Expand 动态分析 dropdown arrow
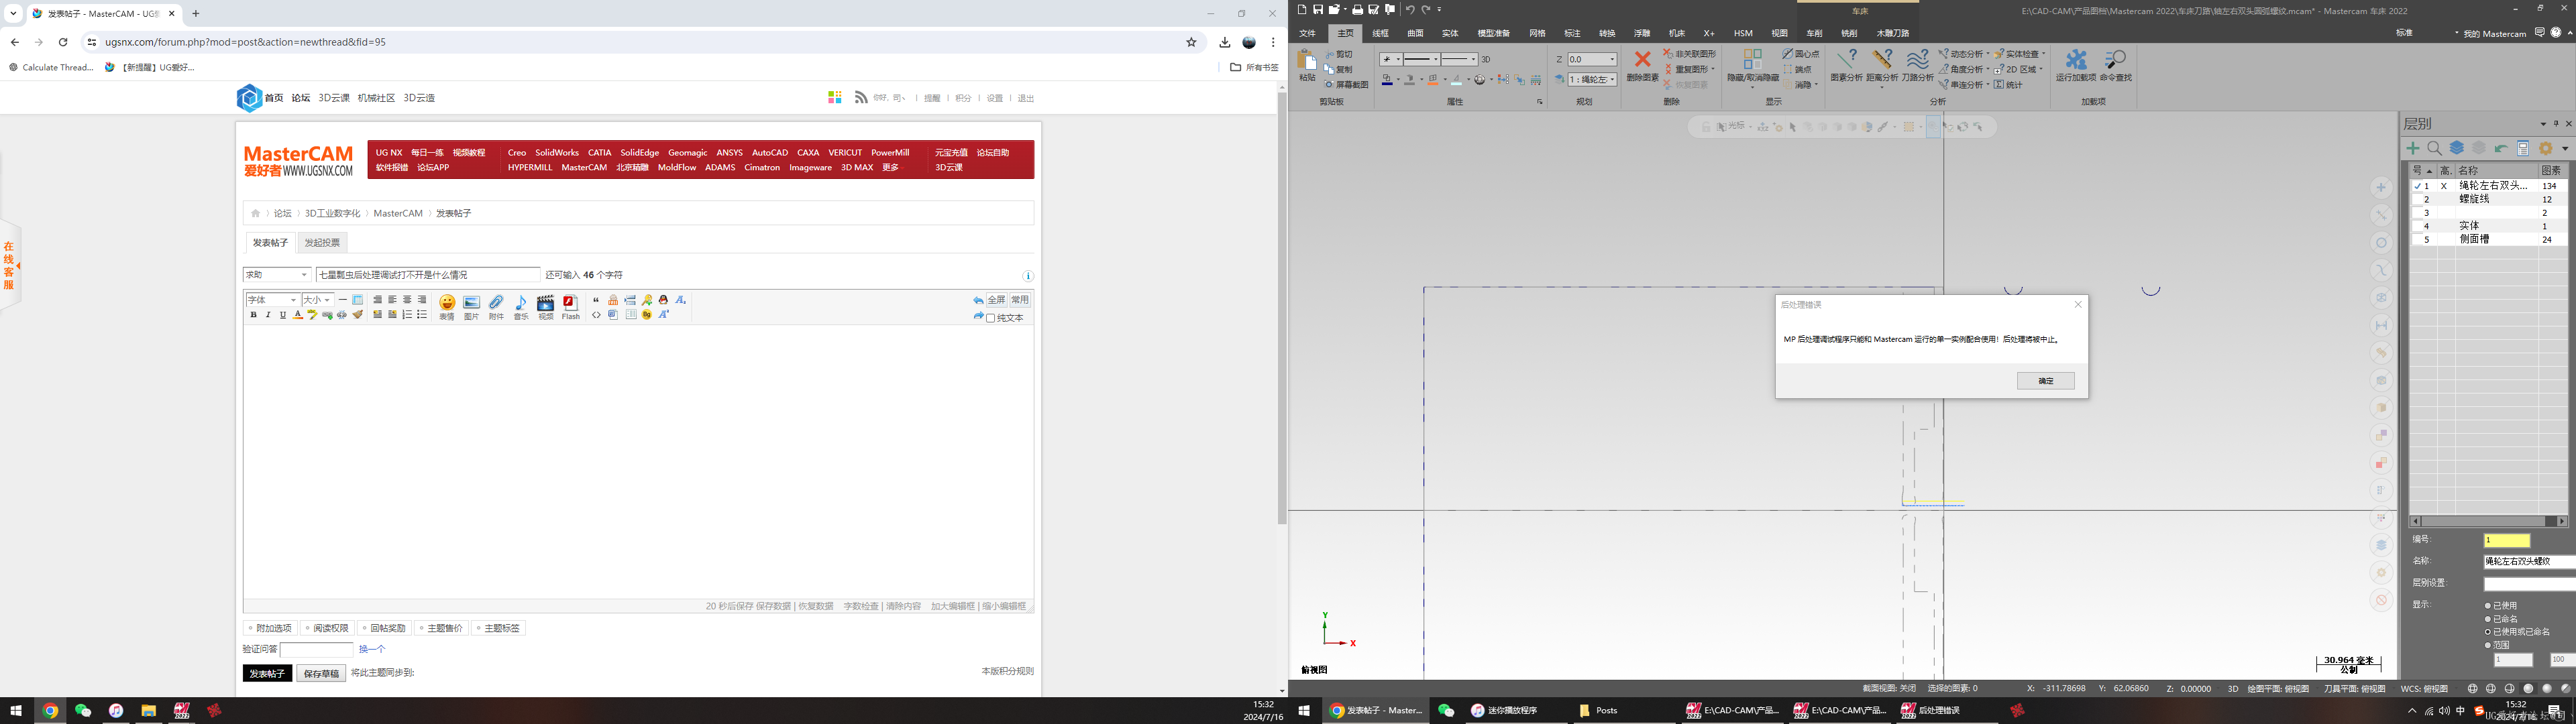Screen dimensions: 2576x724 pos(1988,54)
